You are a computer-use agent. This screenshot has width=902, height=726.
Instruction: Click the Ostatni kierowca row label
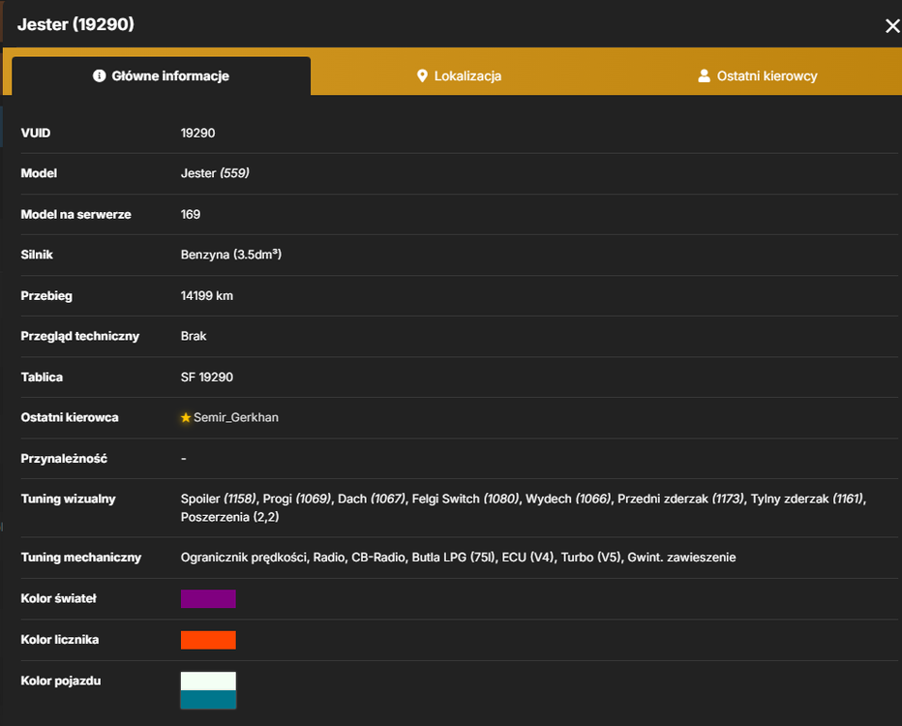(x=70, y=417)
